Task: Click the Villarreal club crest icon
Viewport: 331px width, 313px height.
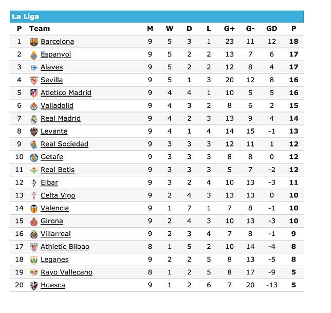Action: pyautogui.click(x=34, y=234)
